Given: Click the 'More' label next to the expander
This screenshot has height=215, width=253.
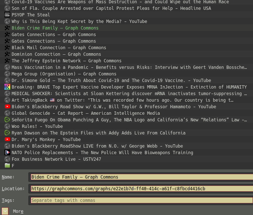Looking at the screenshot, I should (x=18, y=211).
